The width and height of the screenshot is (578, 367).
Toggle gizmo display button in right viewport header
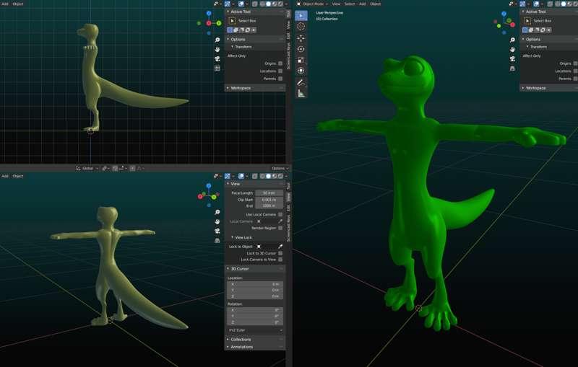(x=522, y=4)
